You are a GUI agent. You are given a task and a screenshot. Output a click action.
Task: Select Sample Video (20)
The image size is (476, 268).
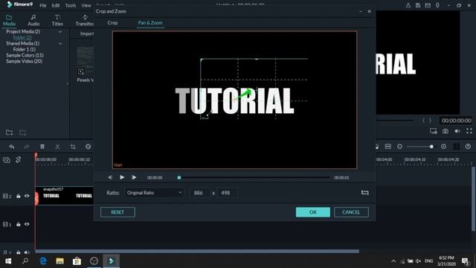[25, 61]
